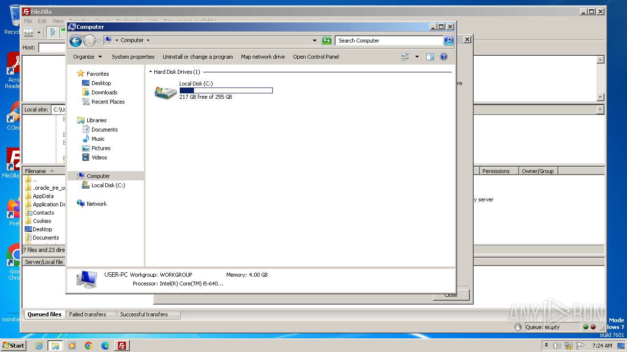Click Uninstall or change a program
Screen dimensions: 627x352
tap(197, 57)
